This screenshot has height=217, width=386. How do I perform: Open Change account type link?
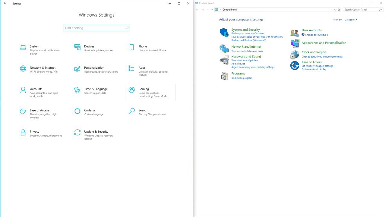tap(316, 35)
